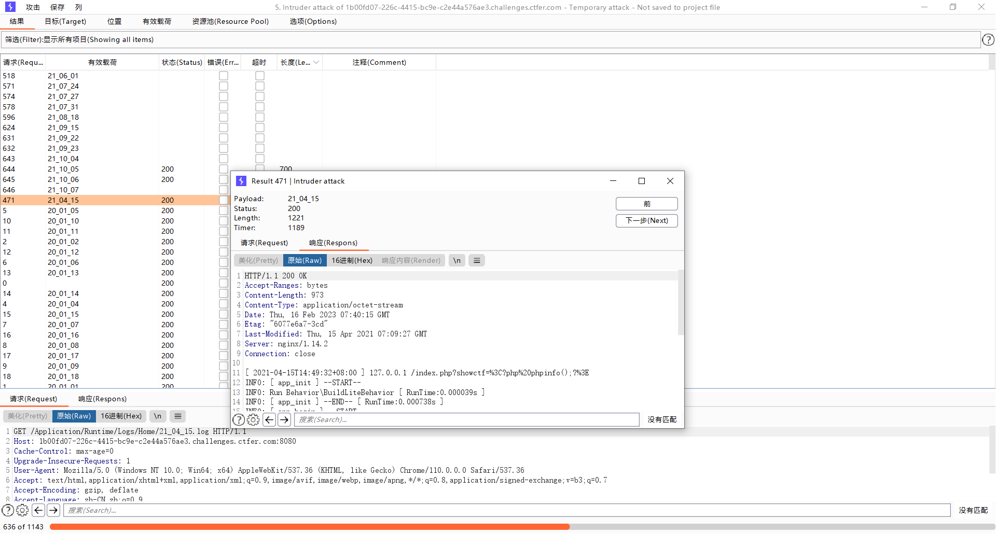Switch to 位置 (Positions) tab
996x534 pixels.
(114, 21)
